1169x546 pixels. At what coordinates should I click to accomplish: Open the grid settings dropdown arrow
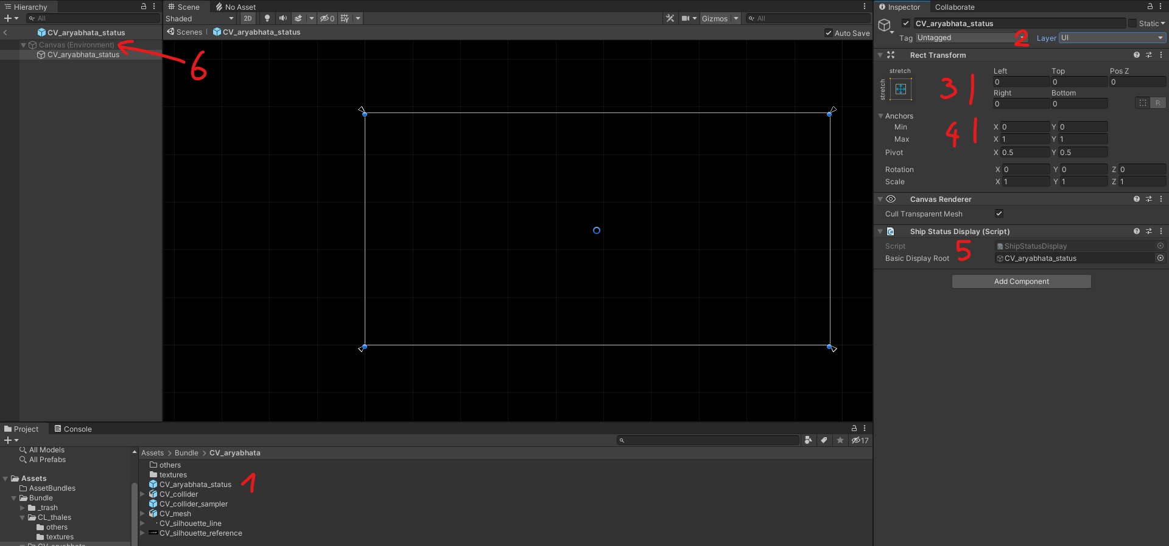(x=358, y=18)
